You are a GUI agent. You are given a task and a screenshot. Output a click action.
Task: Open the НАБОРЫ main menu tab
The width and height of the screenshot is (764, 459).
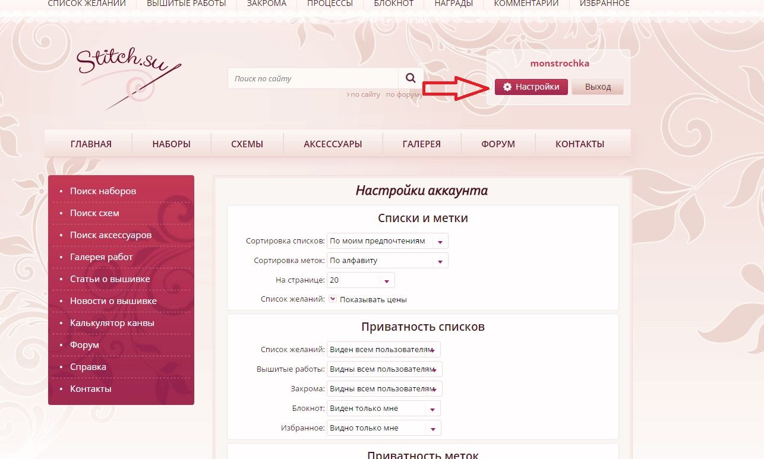tap(171, 144)
